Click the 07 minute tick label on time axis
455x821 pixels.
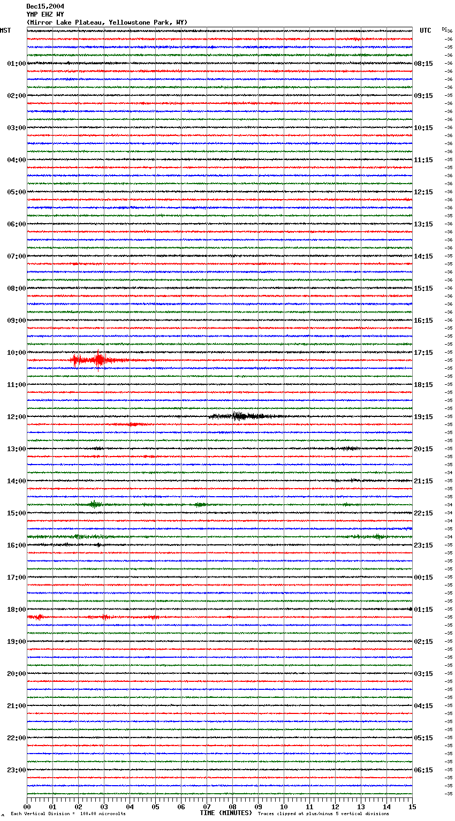point(207,807)
